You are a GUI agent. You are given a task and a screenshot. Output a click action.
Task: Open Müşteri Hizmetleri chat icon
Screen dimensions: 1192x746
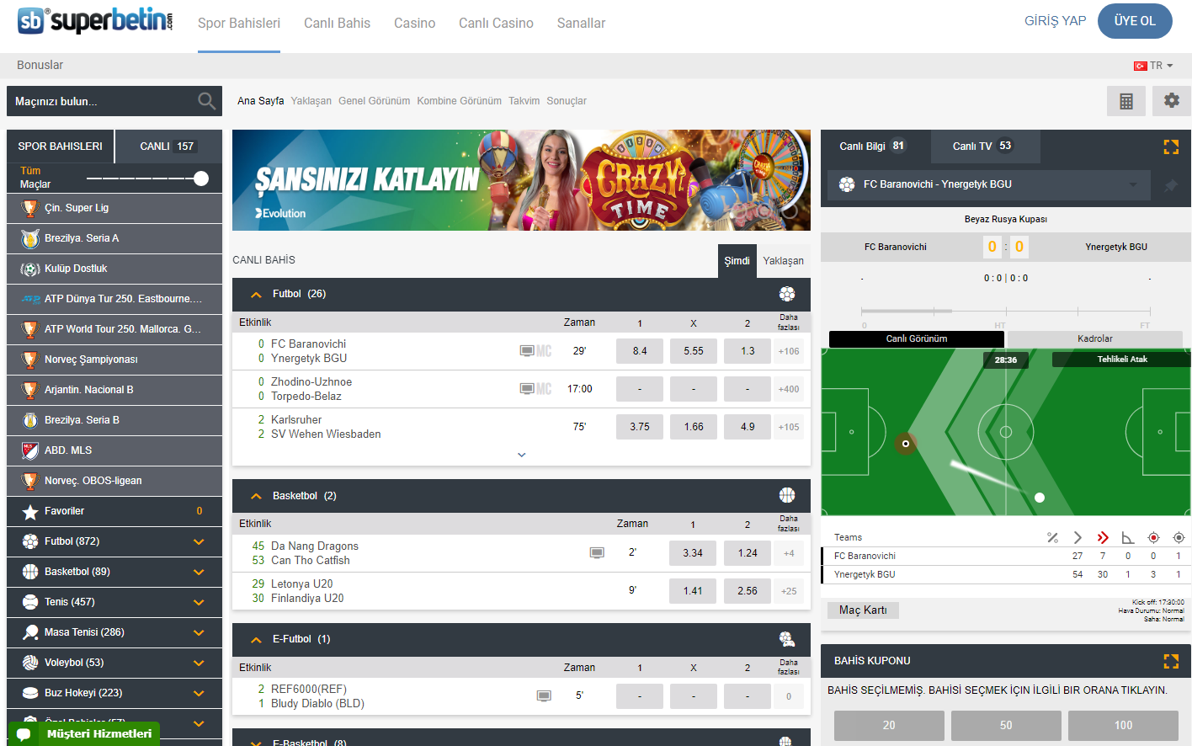[24, 734]
